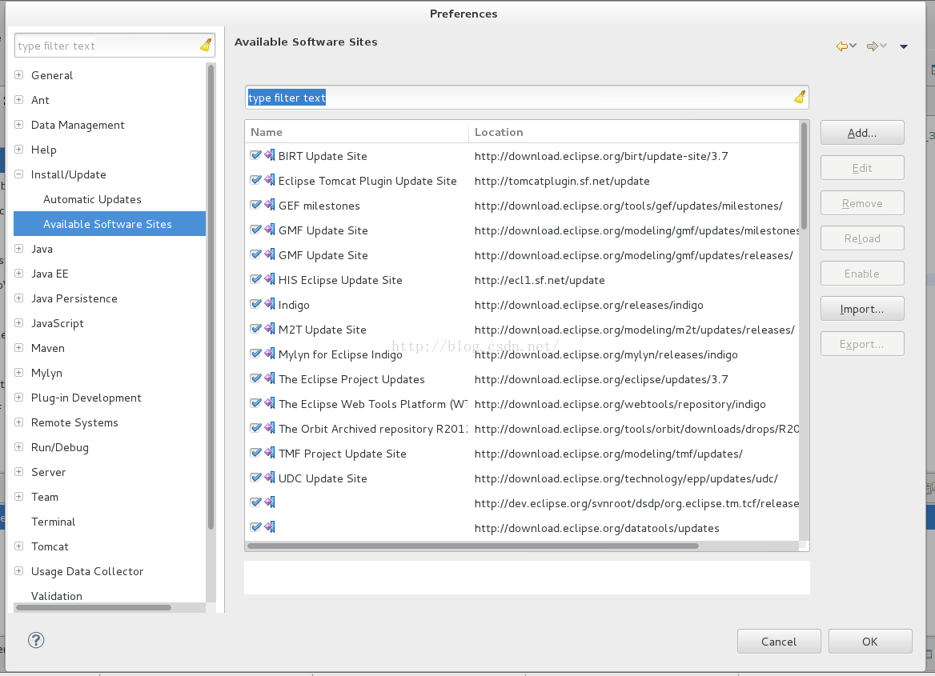Viewport: 935px width, 676px height.
Task: Click the site icon beside M2T Update Site
Action: (270, 329)
